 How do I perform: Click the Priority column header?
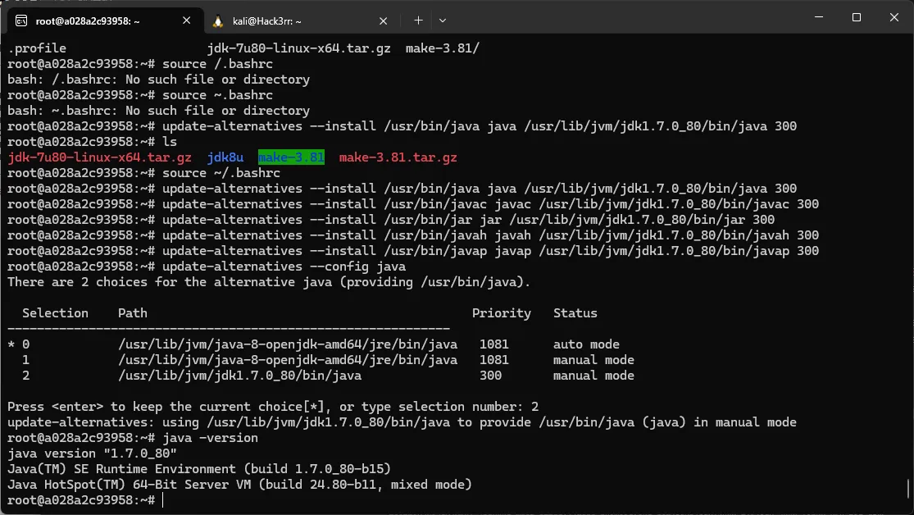[x=502, y=313]
